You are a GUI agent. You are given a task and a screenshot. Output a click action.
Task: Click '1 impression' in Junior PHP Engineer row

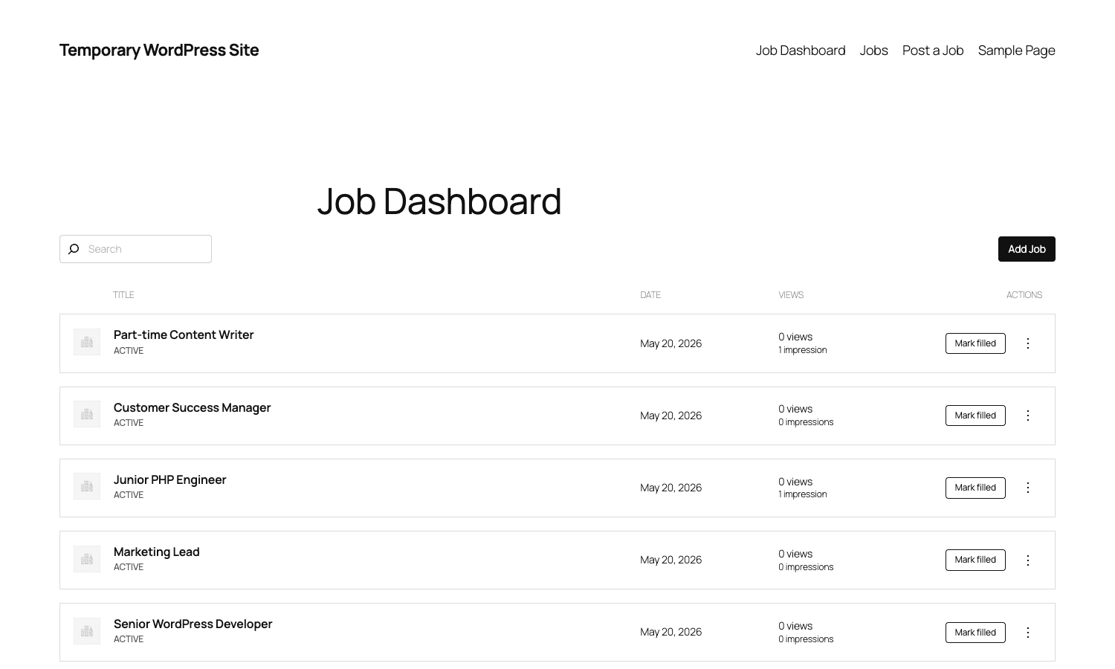click(x=803, y=494)
